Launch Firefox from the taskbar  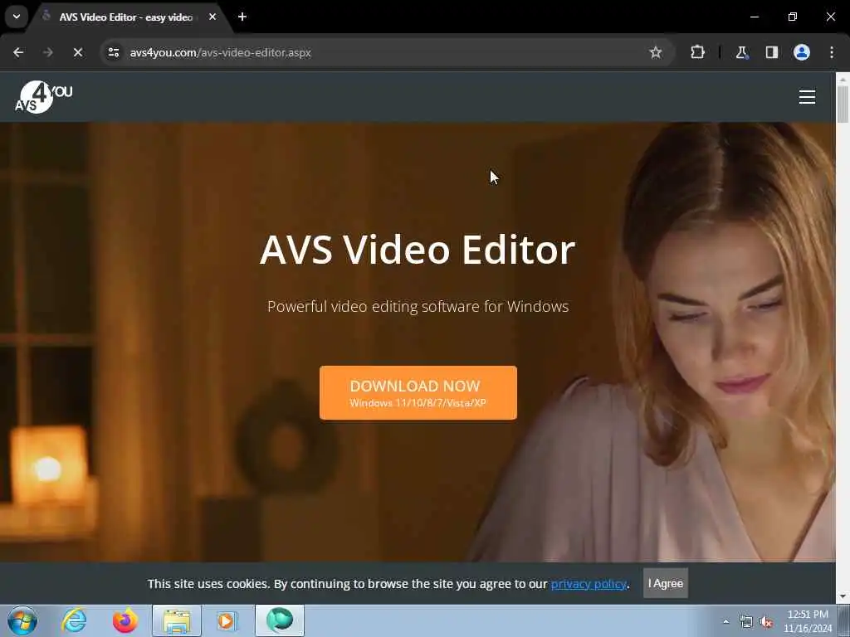pos(125,620)
